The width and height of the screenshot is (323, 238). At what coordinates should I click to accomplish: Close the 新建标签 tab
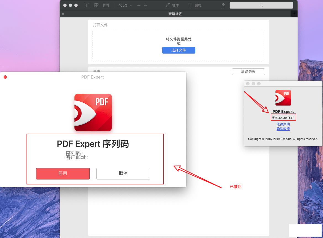tap(63, 14)
